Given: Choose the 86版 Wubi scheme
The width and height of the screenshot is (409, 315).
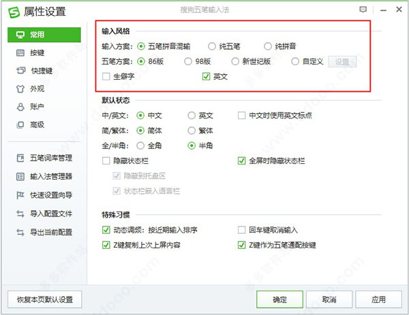Looking at the screenshot, I should 141,62.
